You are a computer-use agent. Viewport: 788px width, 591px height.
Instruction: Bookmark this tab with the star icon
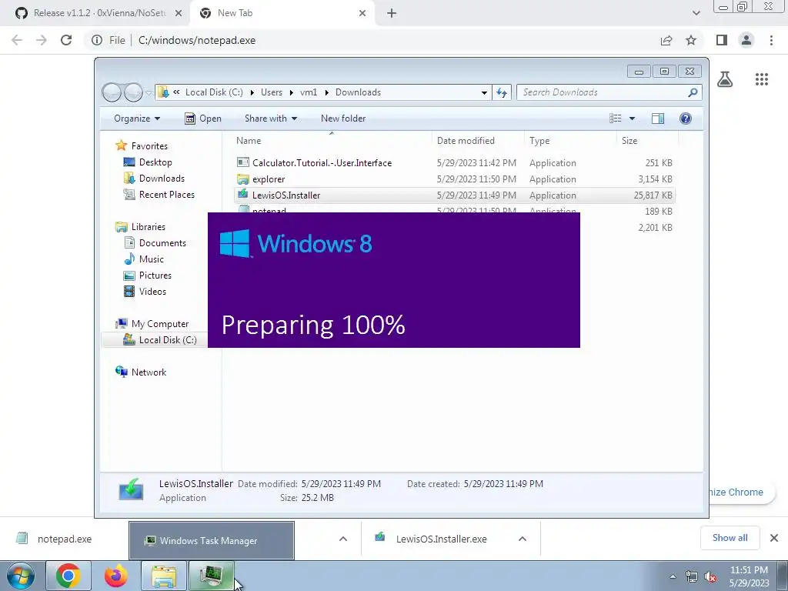(x=691, y=40)
